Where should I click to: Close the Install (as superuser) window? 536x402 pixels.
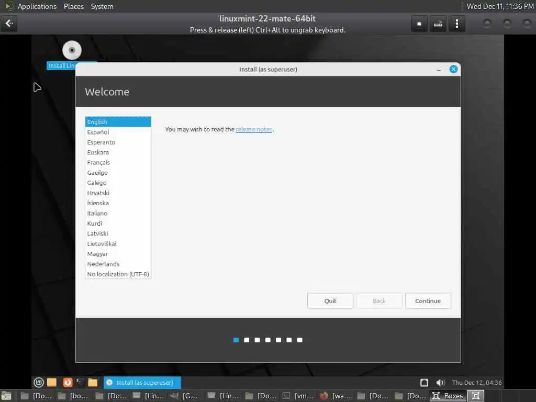click(453, 70)
